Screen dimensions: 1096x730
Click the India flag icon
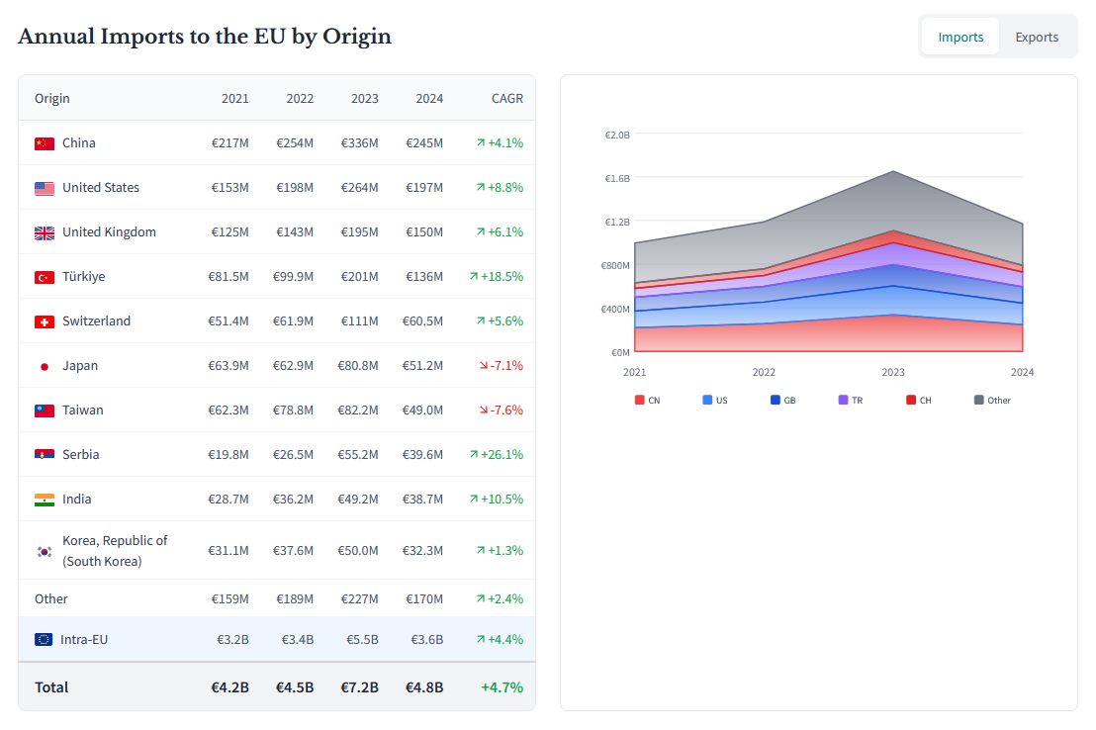44,499
